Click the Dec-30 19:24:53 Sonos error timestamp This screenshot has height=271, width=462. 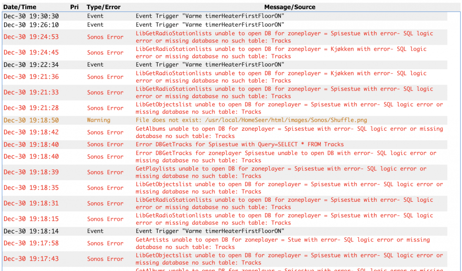tap(31, 37)
